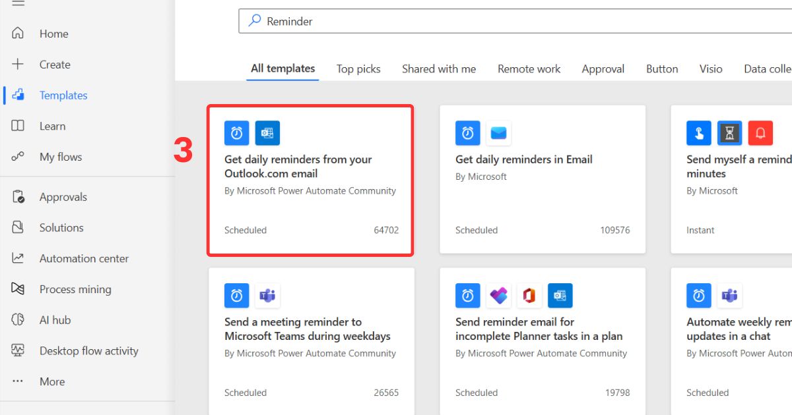This screenshot has height=415, width=792.
Task: Expand the More item in the sidebar
Action: coord(52,381)
